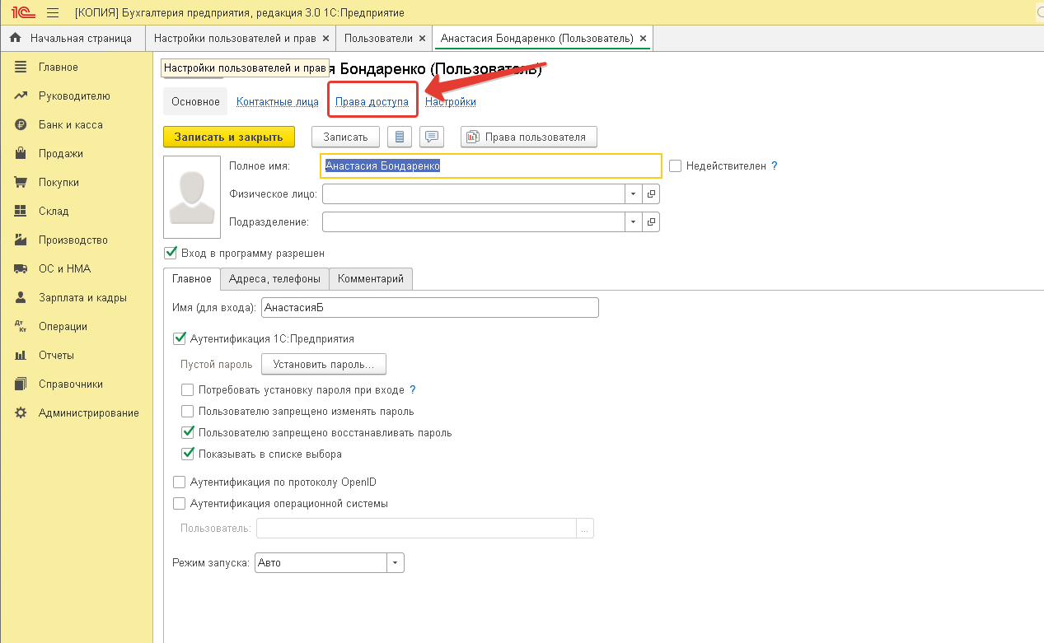
Task: Open the Подразделение open-form icon
Action: click(651, 222)
